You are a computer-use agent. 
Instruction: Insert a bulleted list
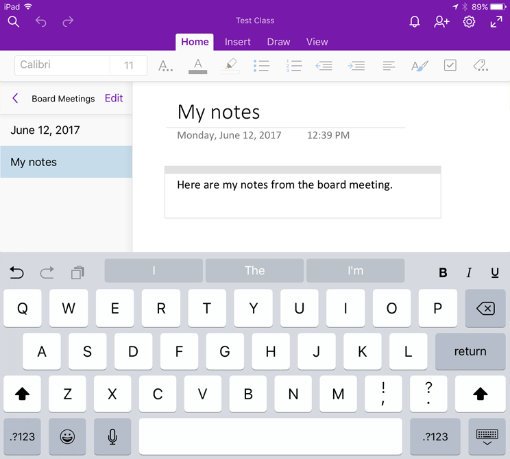(x=261, y=66)
